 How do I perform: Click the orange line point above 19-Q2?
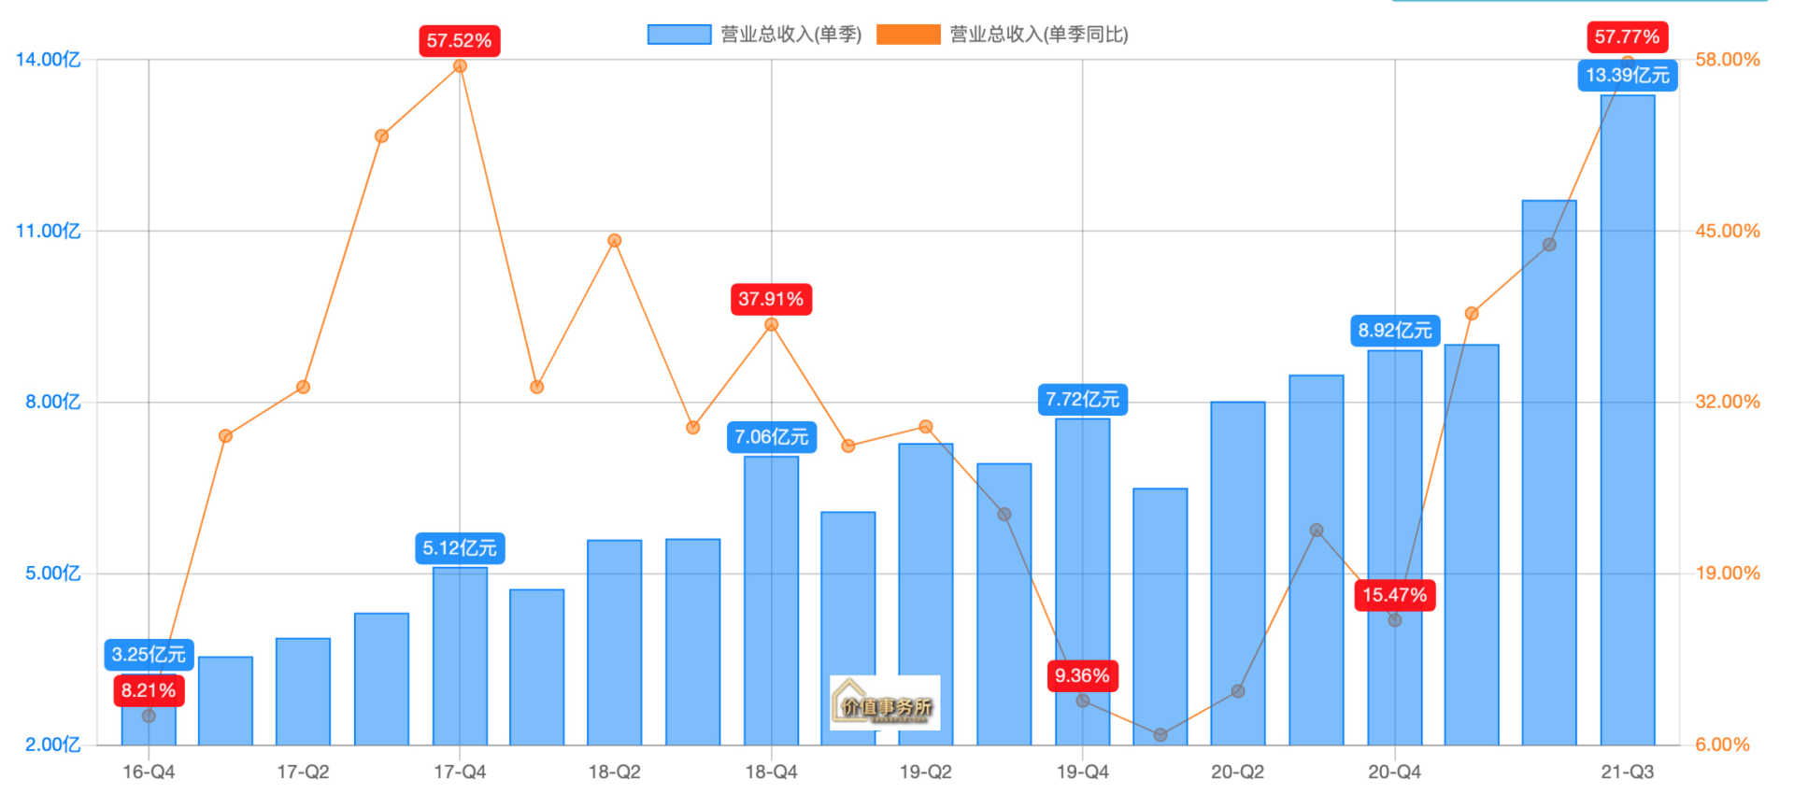pos(926,427)
